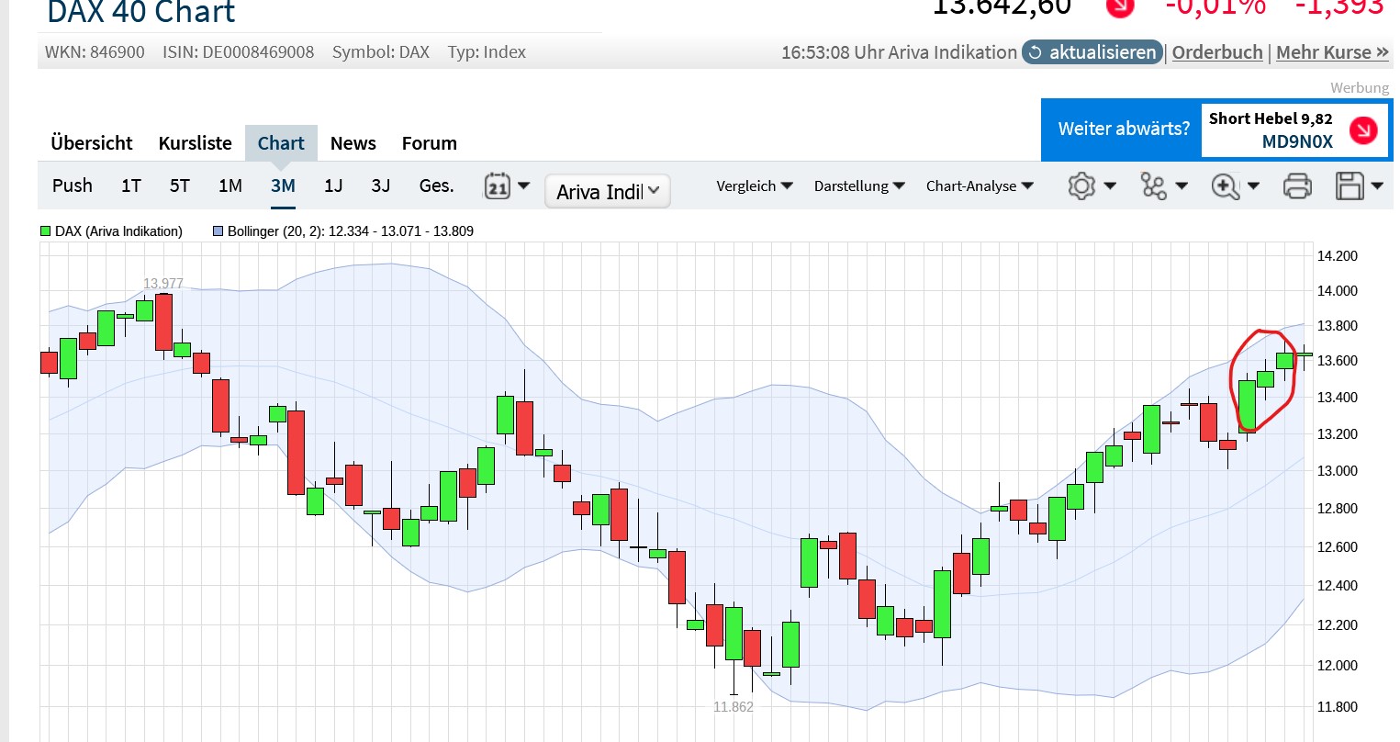Open the Darstellung dropdown menu
The height and width of the screenshot is (742, 1400).
858,186
